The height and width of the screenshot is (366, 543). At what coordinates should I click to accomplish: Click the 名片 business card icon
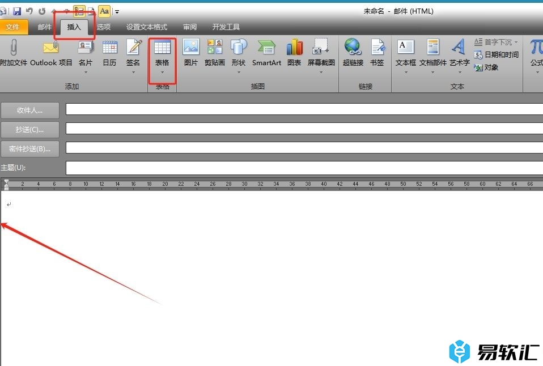86,47
